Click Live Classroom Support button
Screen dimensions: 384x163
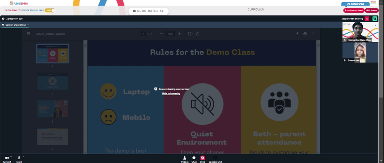354,10
